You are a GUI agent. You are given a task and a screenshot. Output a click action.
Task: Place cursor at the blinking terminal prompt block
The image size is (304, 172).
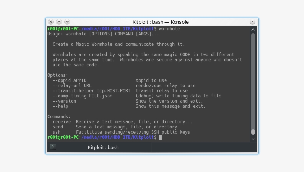[160, 137]
